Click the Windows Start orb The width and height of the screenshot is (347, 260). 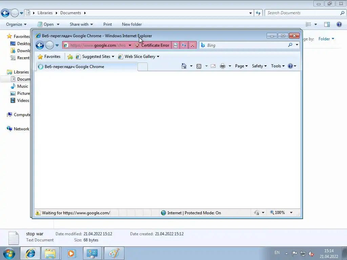(x=9, y=253)
